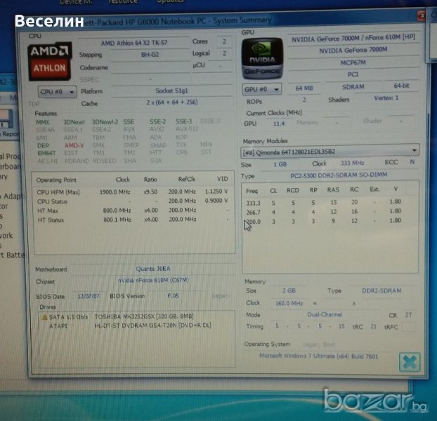The width and height of the screenshot is (437, 421).
Task: Click the SATA drive warning icon
Action: pyautogui.click(x=44, y=317)
